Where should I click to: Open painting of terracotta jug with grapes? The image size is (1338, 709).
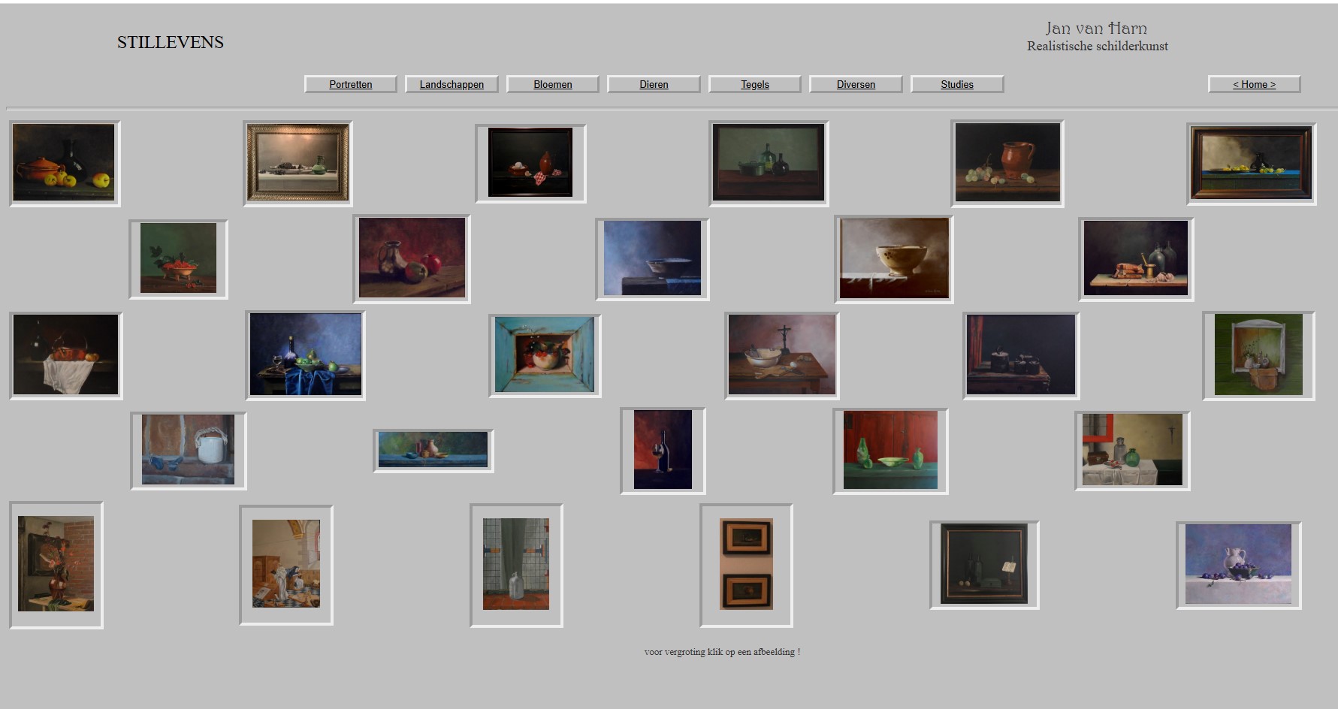(x=1007, y=163)
